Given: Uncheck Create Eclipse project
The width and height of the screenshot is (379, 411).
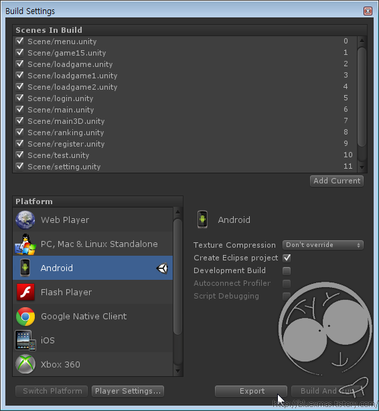Looking at the screenshot, I should coord(287,258).
